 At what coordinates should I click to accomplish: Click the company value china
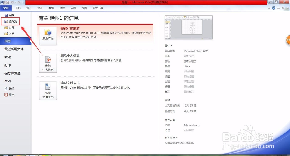[x=186, y=66]
